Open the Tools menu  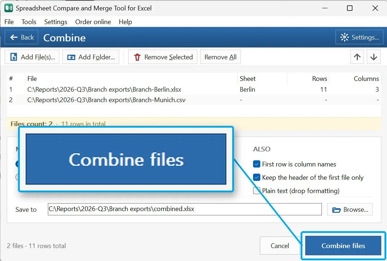coord(29,22)
